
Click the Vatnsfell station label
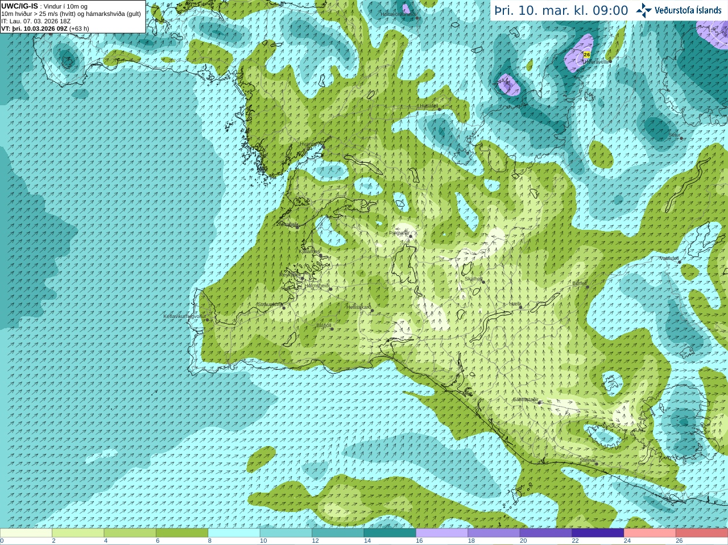pos(669,258)
